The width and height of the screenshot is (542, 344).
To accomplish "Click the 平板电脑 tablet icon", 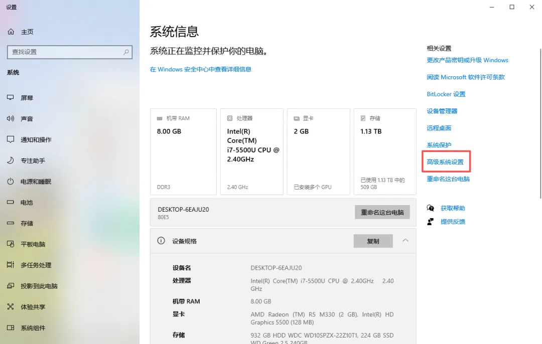I will (11, 244).
